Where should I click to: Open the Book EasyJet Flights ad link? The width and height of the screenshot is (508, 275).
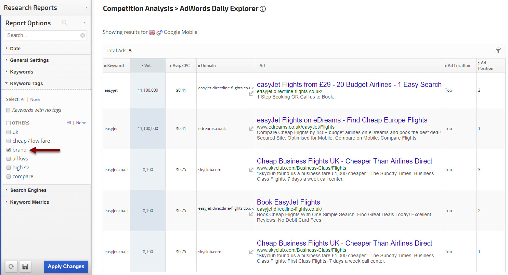pyautogui.click(x=288, y=202)
